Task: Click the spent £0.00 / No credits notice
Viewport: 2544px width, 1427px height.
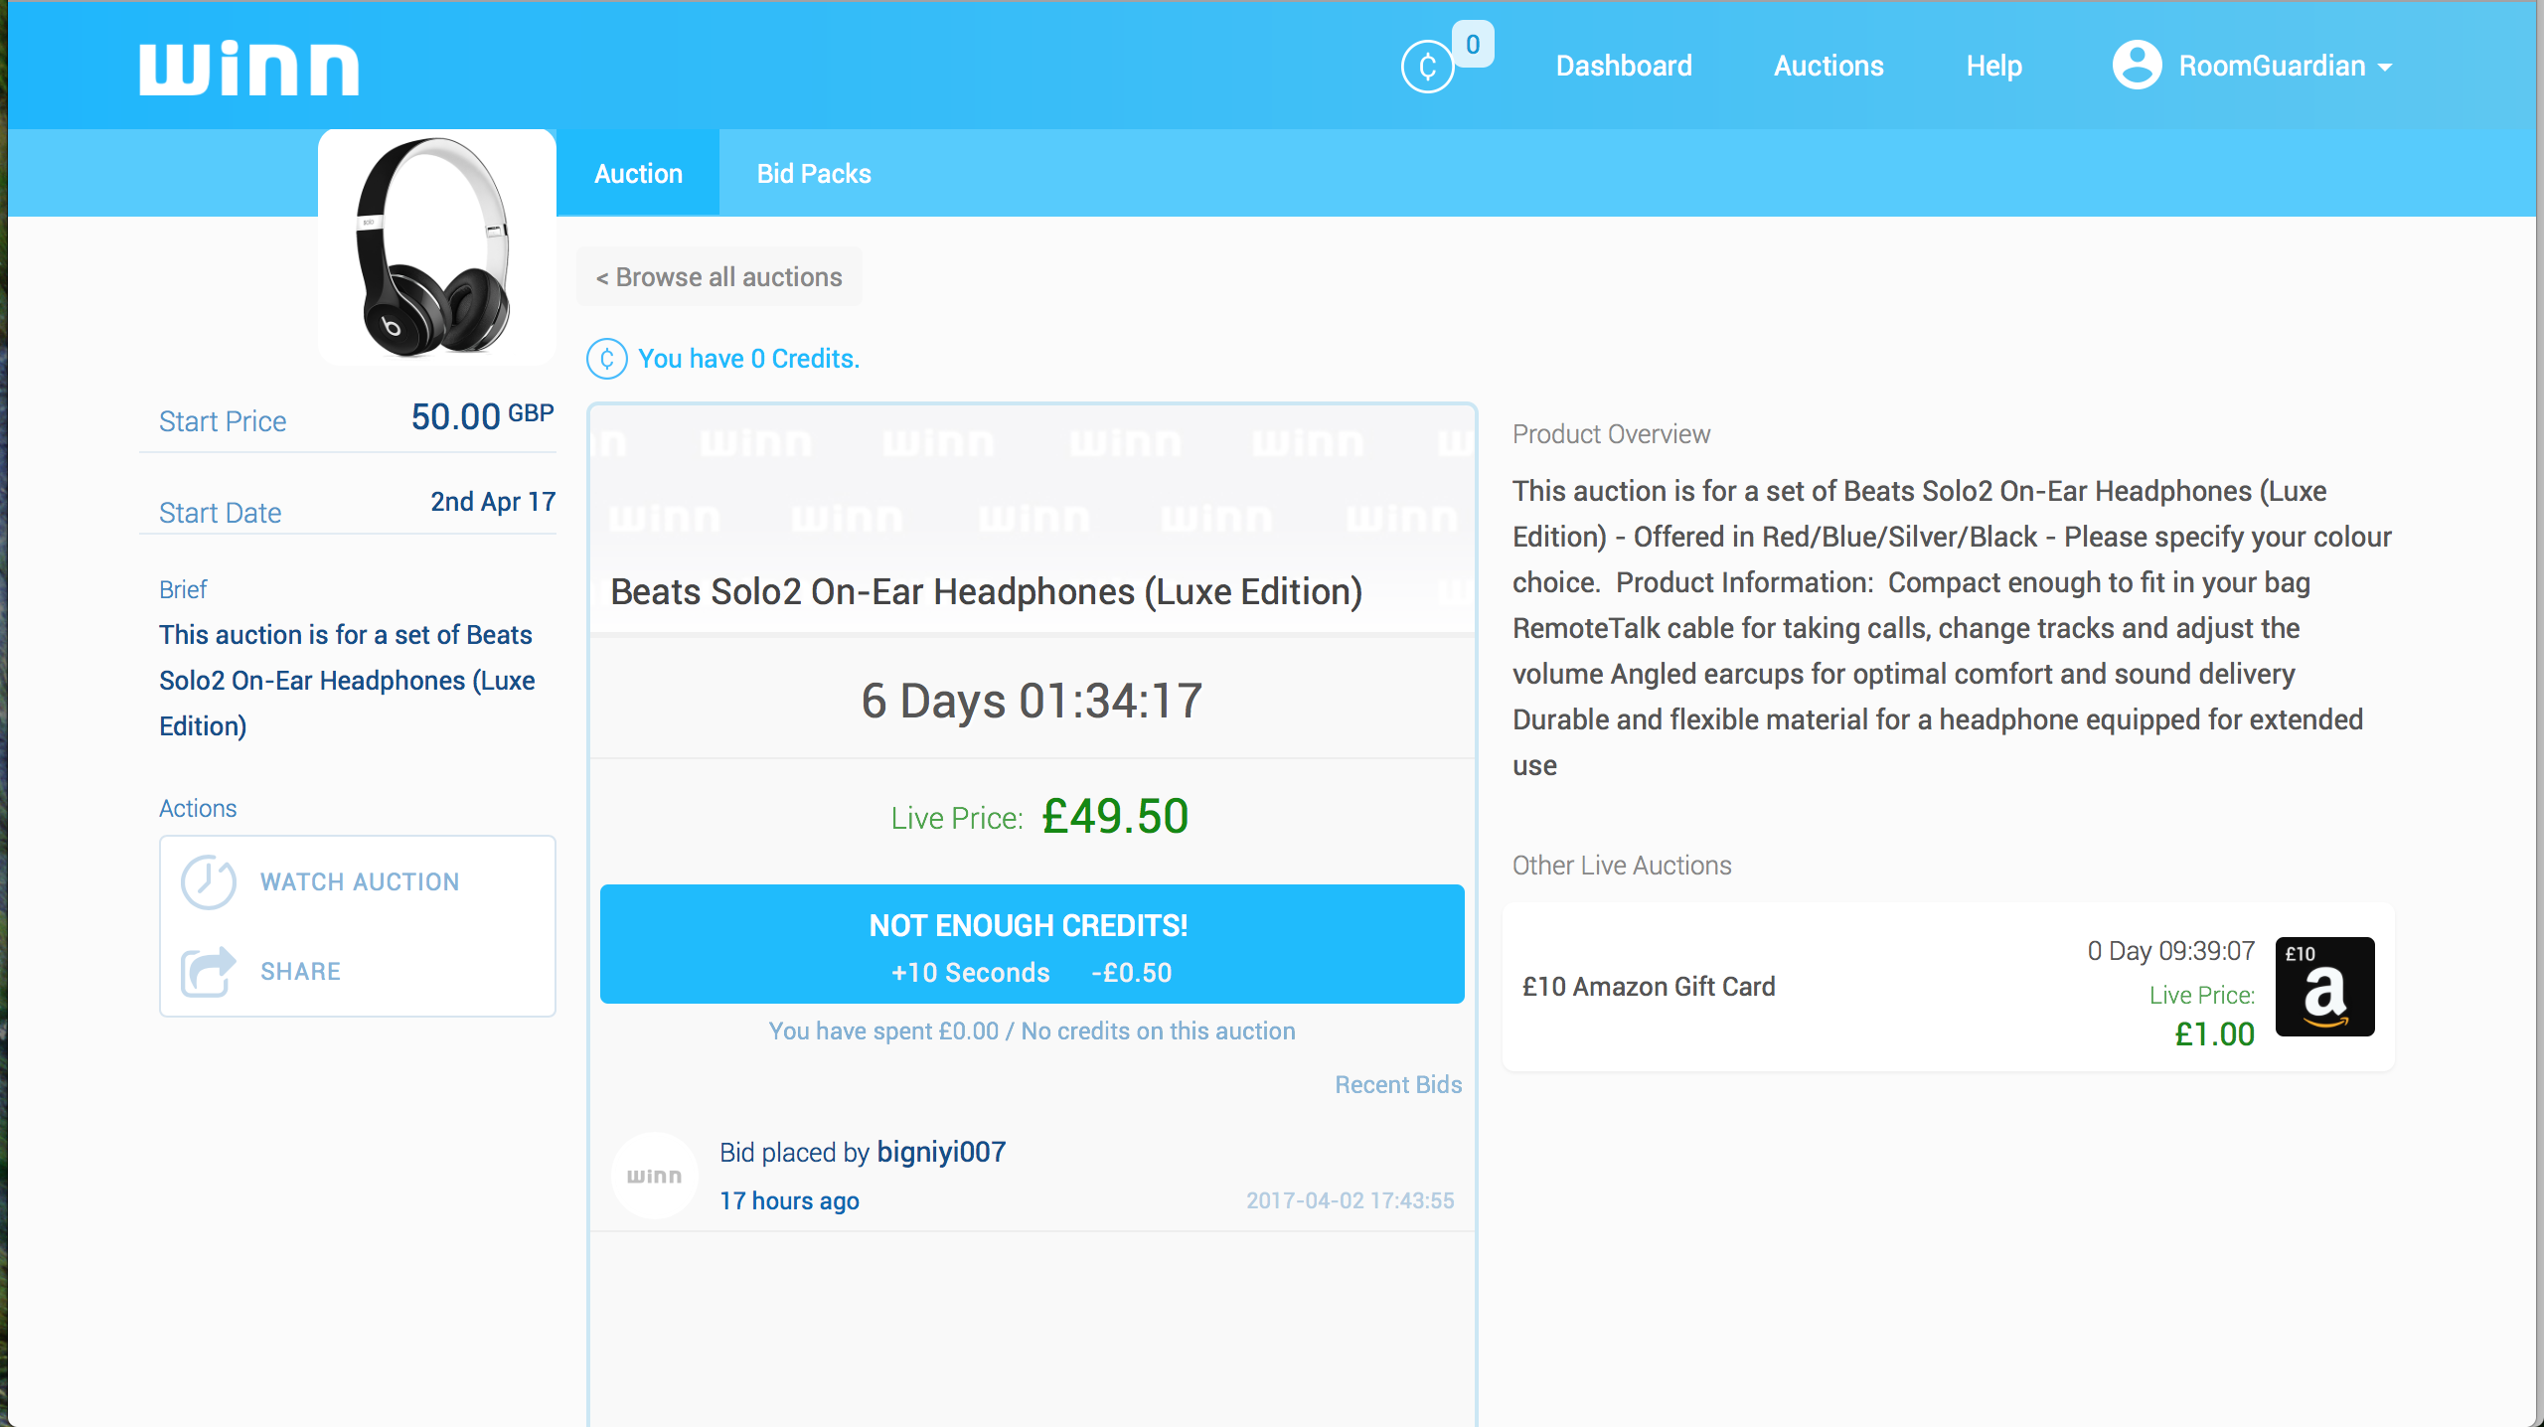Action: click(x=1032, y=1031)
